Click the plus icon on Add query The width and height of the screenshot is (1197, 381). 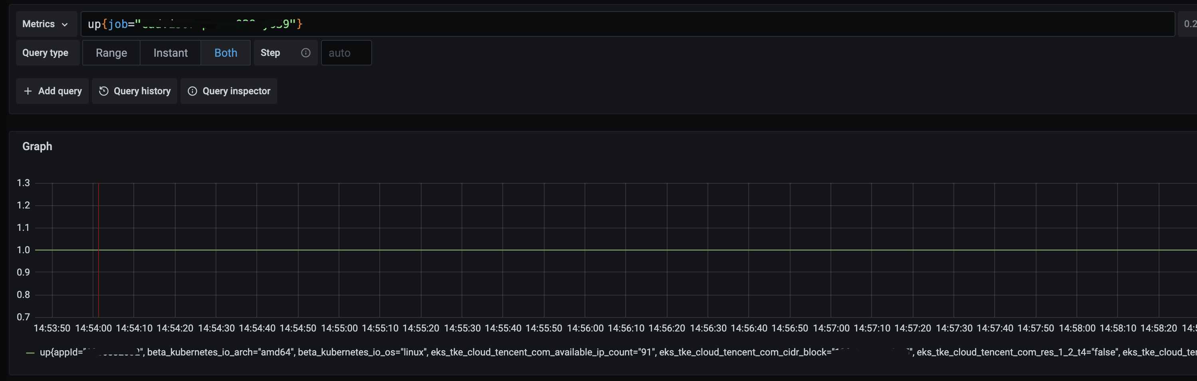click(x=28, y=91)
